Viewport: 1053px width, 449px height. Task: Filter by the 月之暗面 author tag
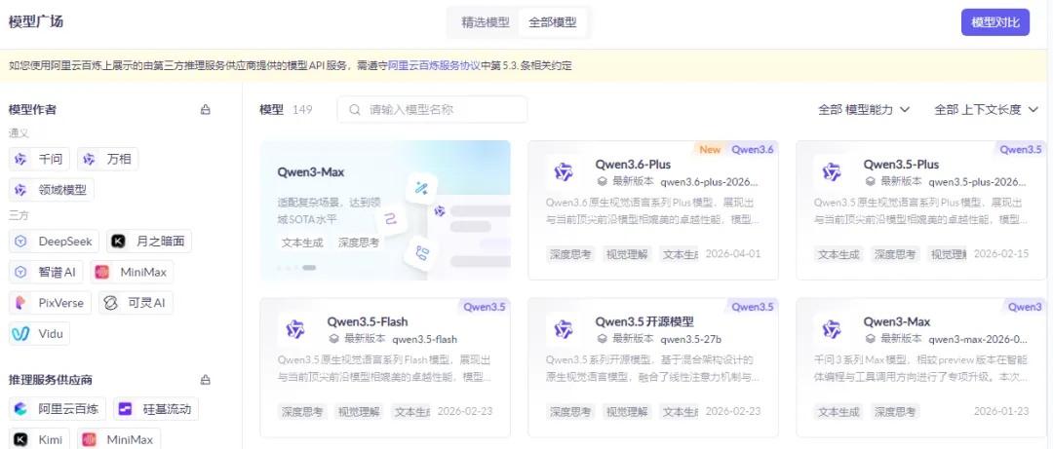click(x=149, y=241)
